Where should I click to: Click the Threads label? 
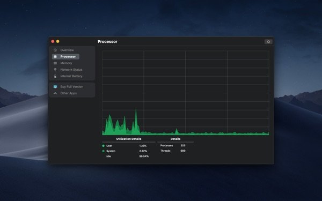tap(165, 151)
